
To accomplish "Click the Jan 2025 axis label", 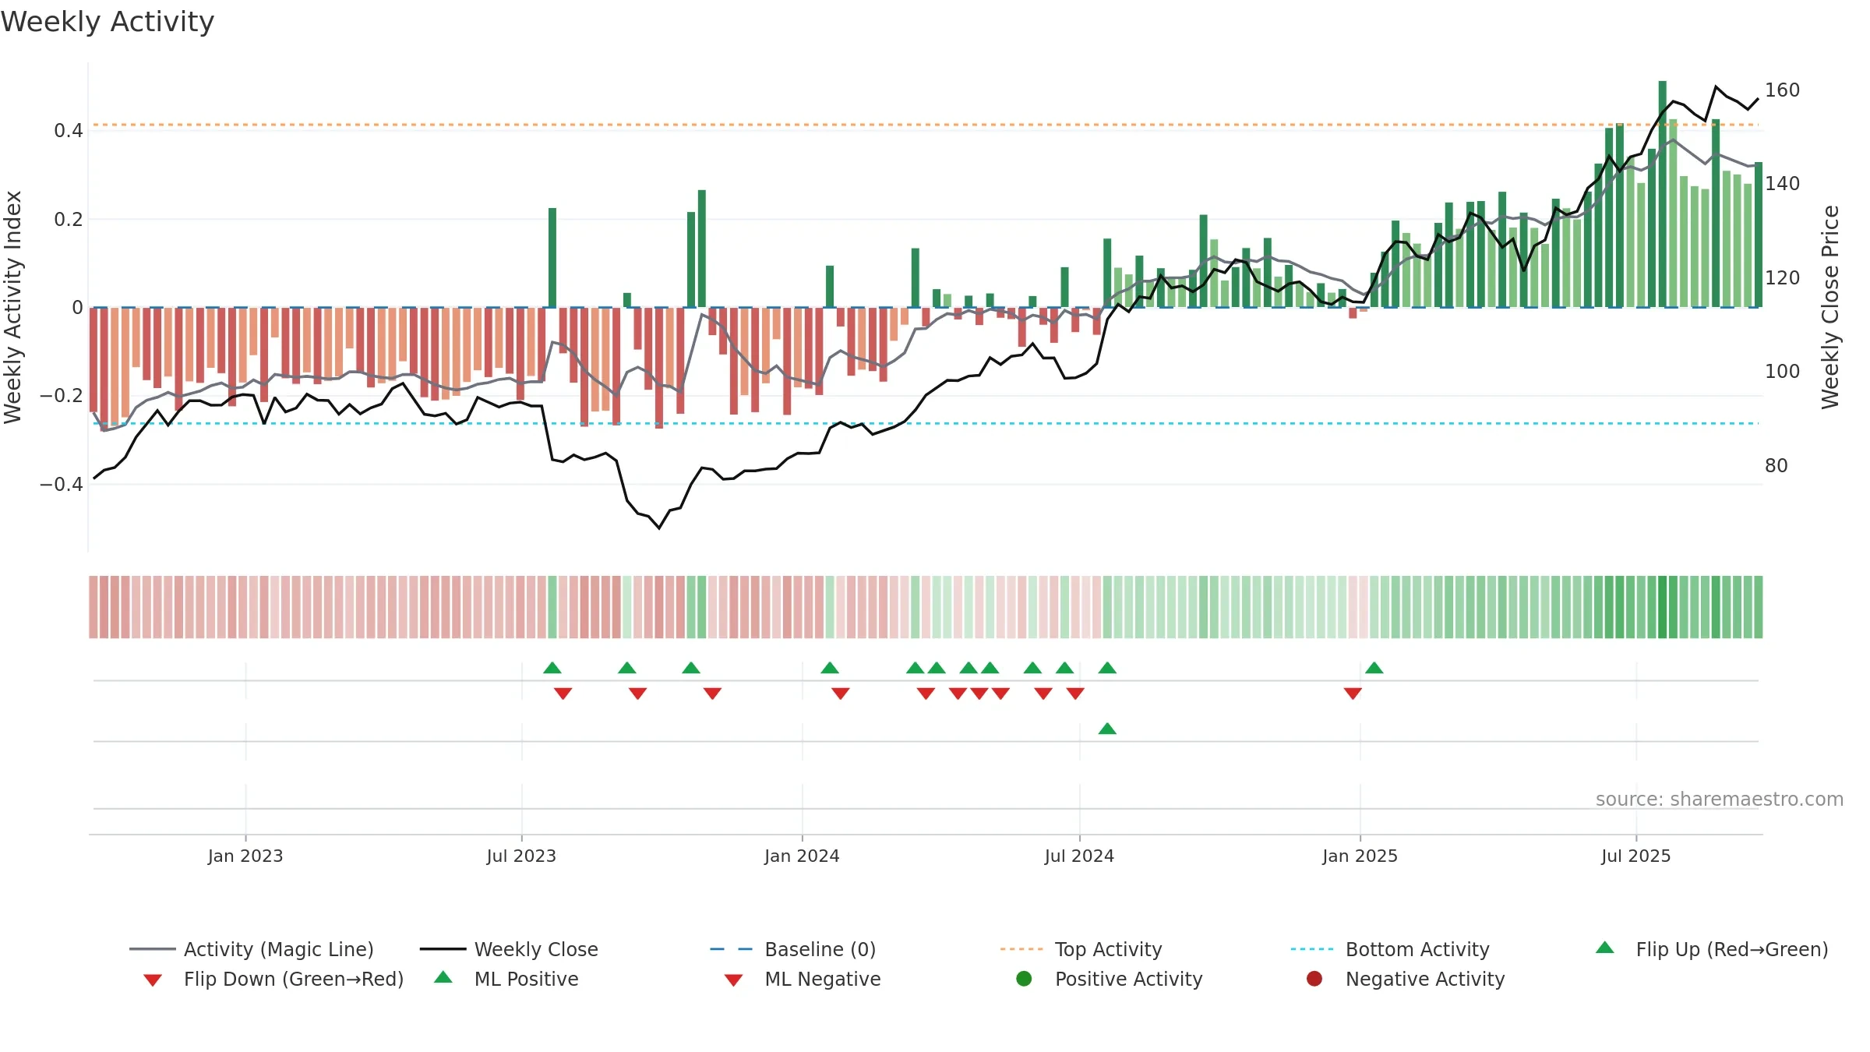I will tap(1360, 856).
